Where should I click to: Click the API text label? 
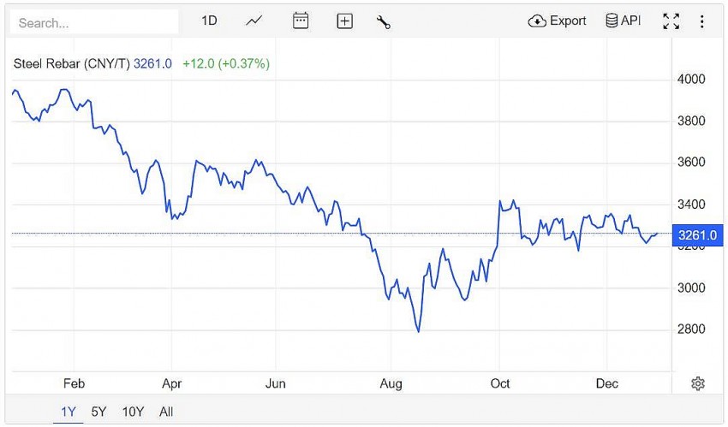click(x=631, y=21)
